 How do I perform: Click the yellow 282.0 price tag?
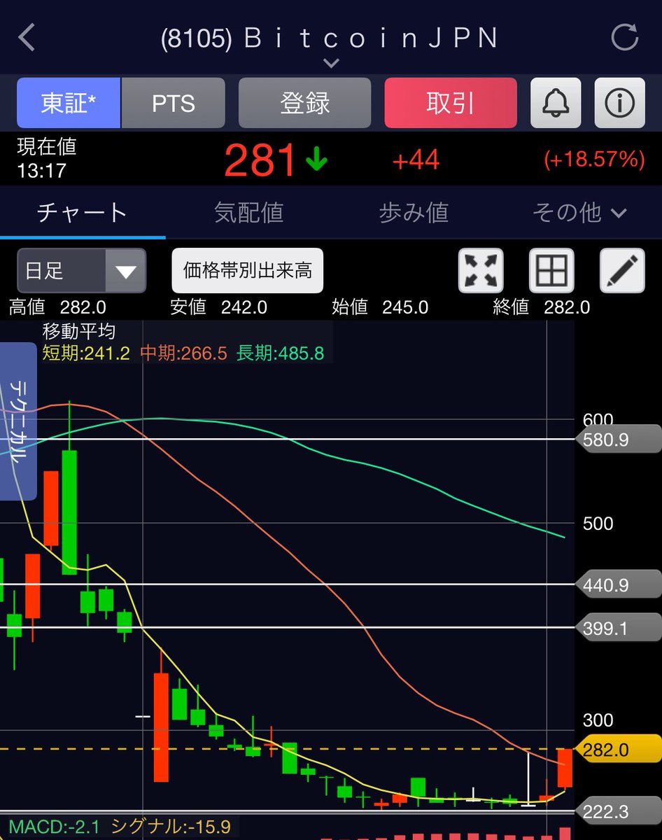[x=614, y=750]
